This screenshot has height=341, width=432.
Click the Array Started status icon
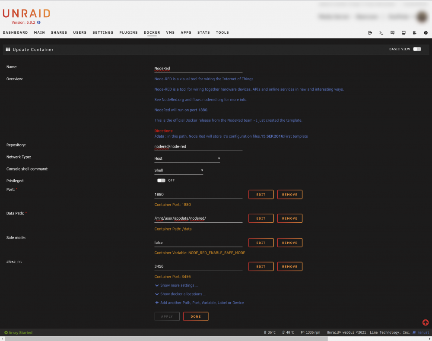click(x=6, y=332)
